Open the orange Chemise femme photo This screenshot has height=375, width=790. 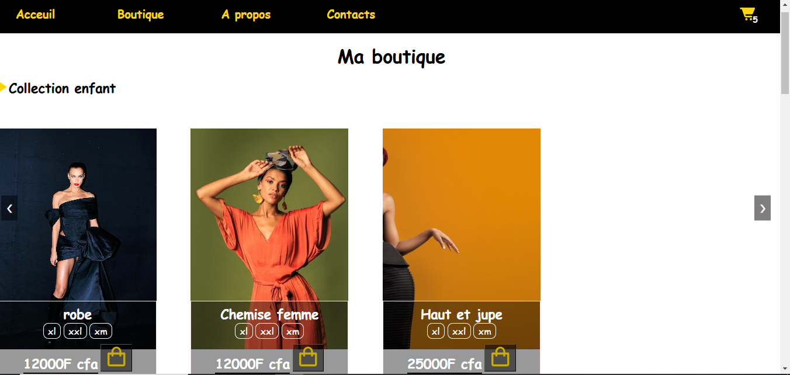(x=269, y=215)
